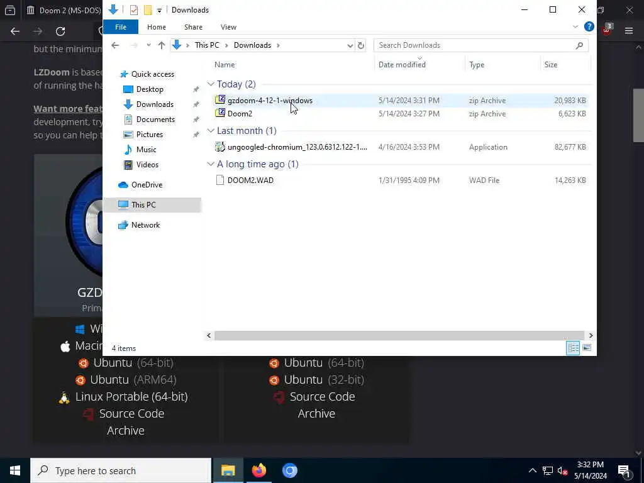Switch to Details view layout icon

point(574,348)
